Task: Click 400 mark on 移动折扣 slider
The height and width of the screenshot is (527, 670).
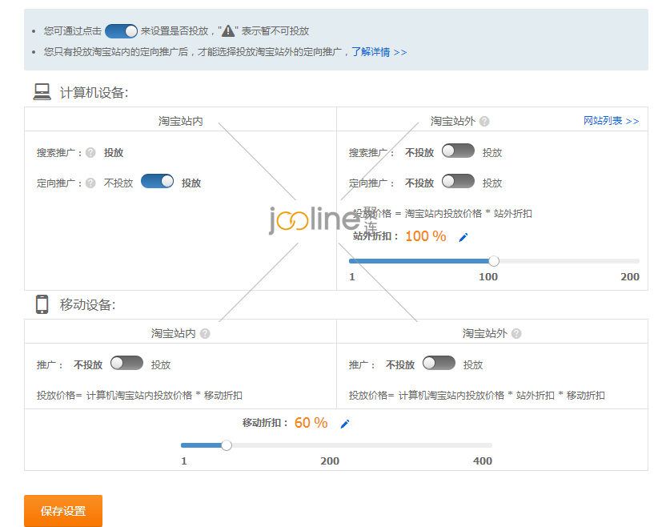Action: point(483,461)
